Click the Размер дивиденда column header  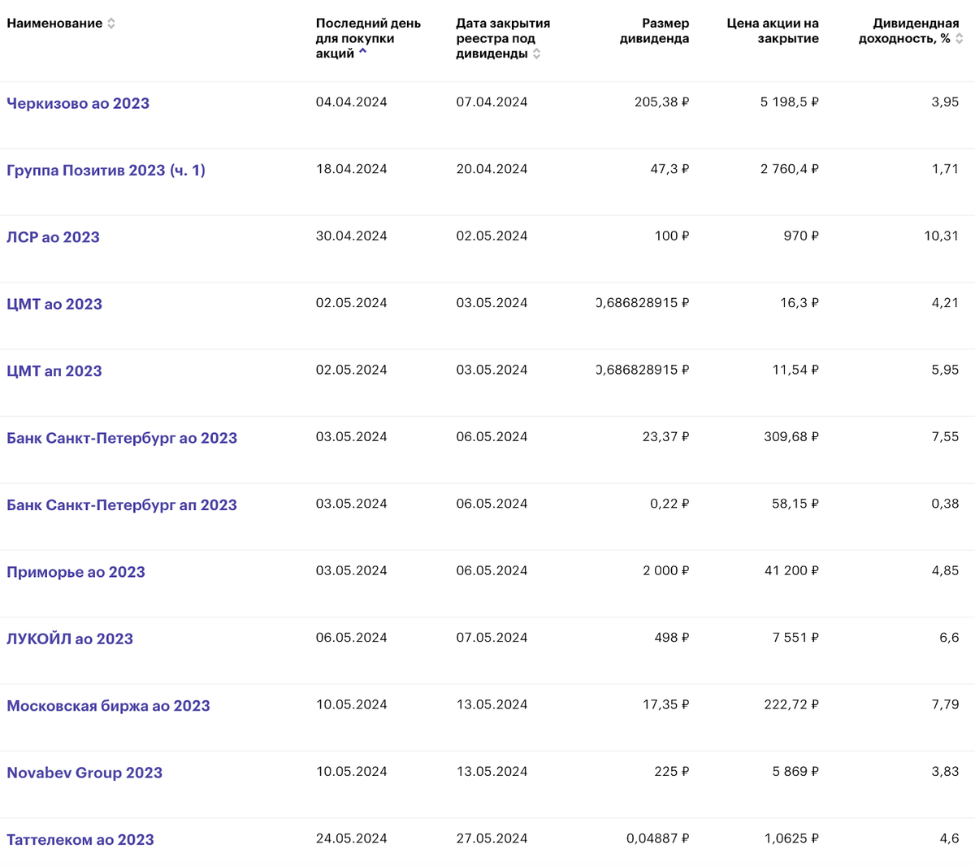click(x=654, y=31)
